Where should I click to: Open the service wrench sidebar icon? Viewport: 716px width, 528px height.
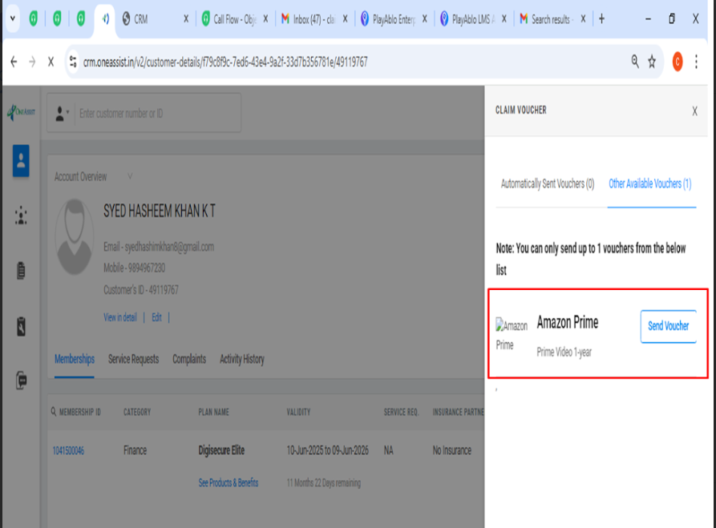click(x=21, y=326)
